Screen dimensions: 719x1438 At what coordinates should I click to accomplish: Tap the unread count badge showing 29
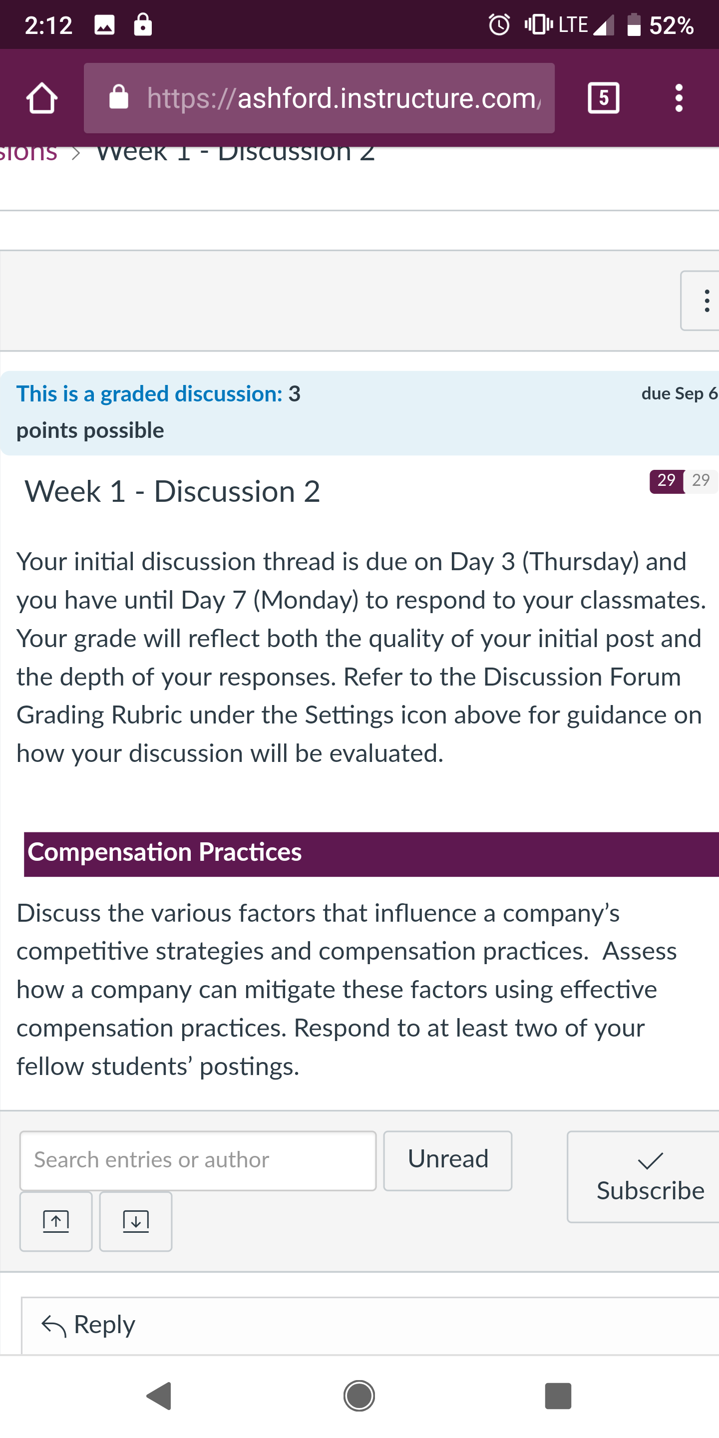coord(667,481)
